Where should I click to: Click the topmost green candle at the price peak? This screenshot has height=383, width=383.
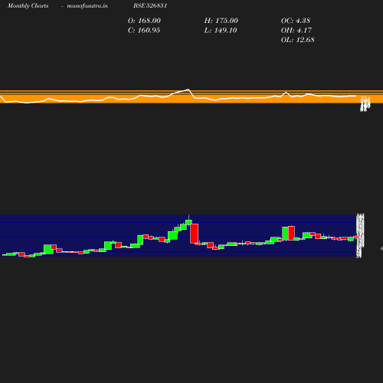tap(188, 222)
